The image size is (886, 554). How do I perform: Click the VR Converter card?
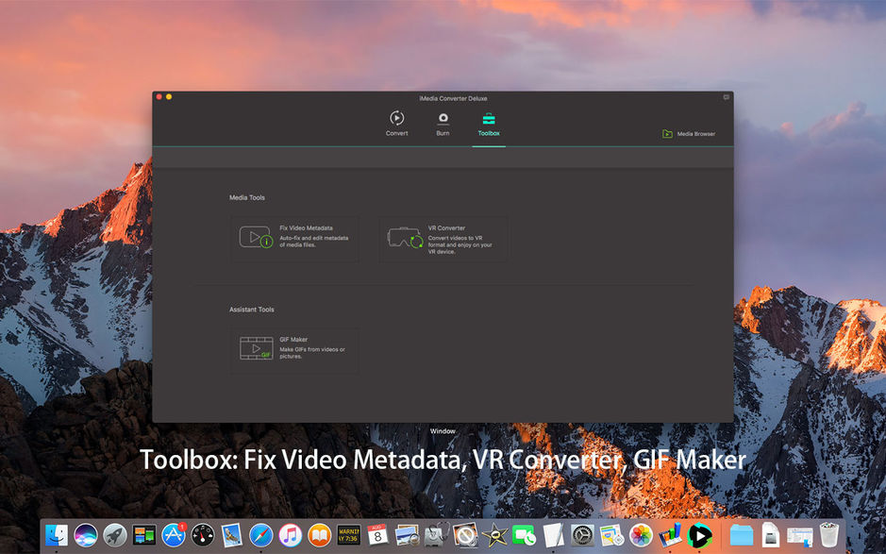pos(443,238)
